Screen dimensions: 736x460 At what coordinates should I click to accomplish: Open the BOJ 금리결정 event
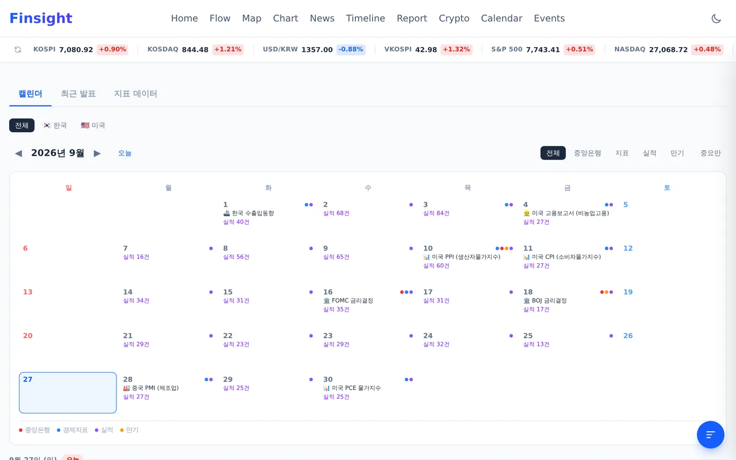(x=545, y=301)
